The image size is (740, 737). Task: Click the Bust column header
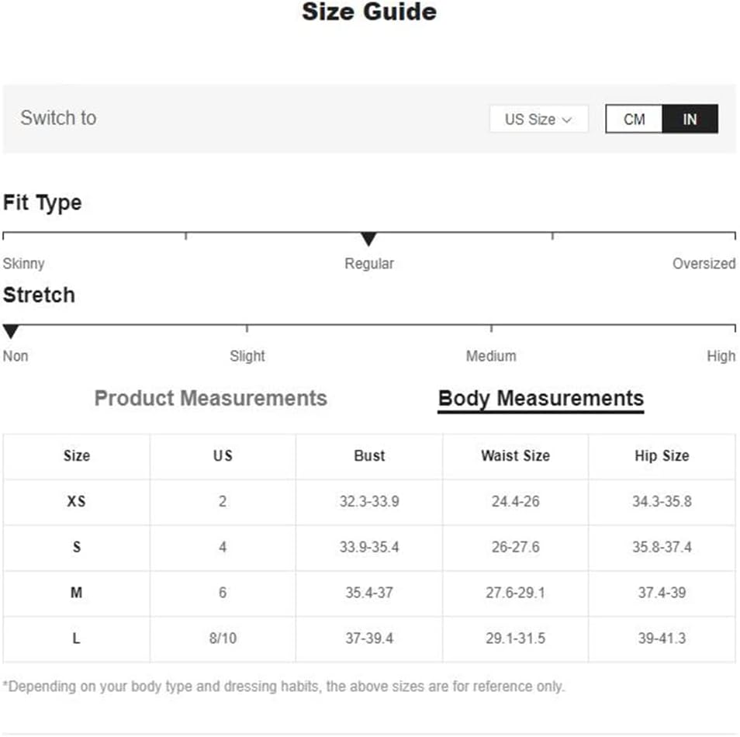(369, 456)
